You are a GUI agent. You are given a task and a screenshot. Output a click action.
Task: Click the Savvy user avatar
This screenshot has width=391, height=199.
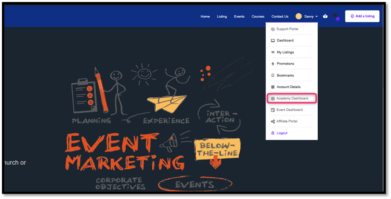click(x=298, y=16)
